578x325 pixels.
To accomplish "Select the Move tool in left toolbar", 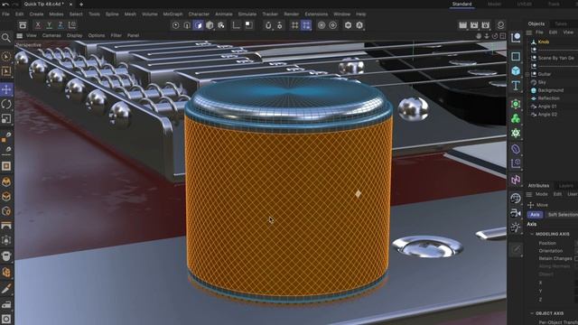I will 6,89.
